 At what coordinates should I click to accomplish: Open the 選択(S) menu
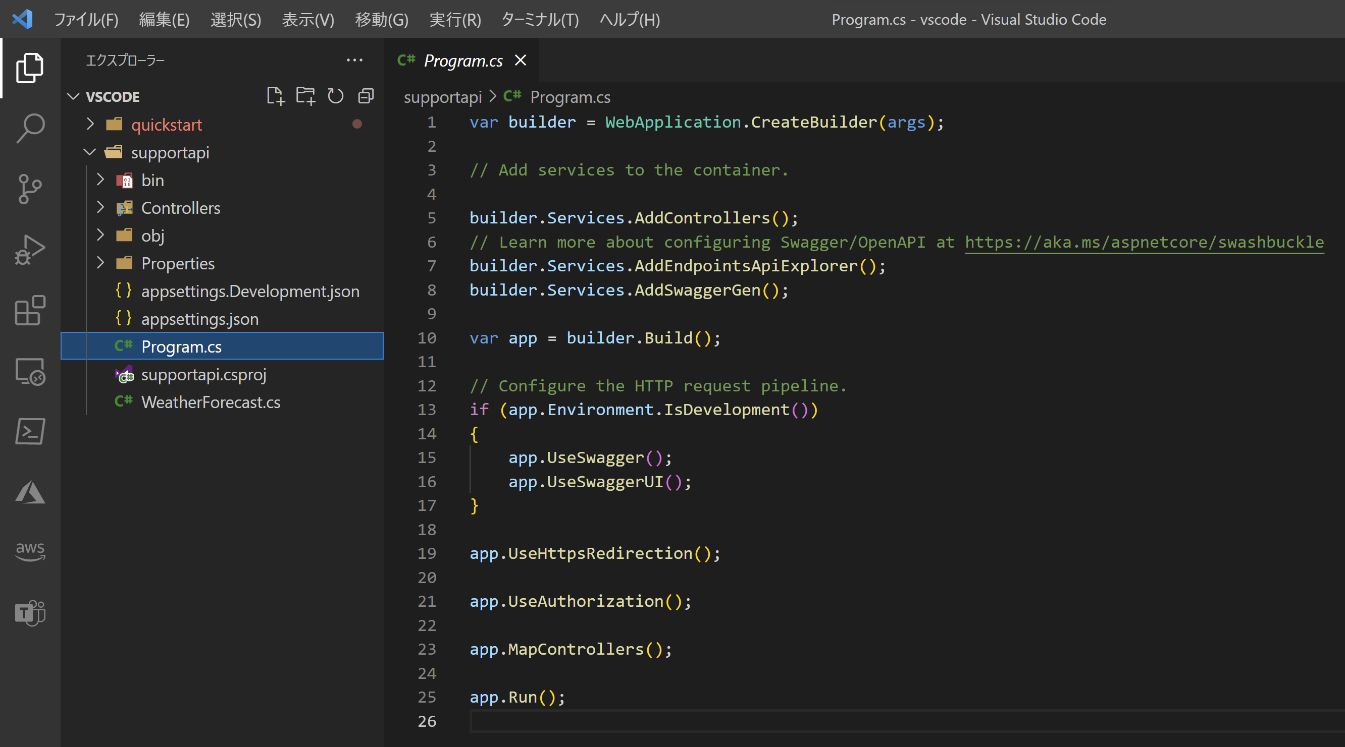pos(236,19)
